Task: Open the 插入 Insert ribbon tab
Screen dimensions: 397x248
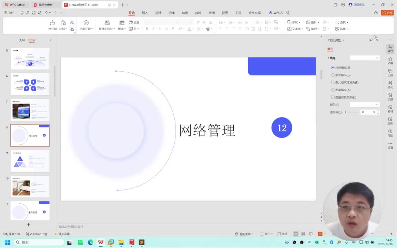Action: click(x=145, y=13)
